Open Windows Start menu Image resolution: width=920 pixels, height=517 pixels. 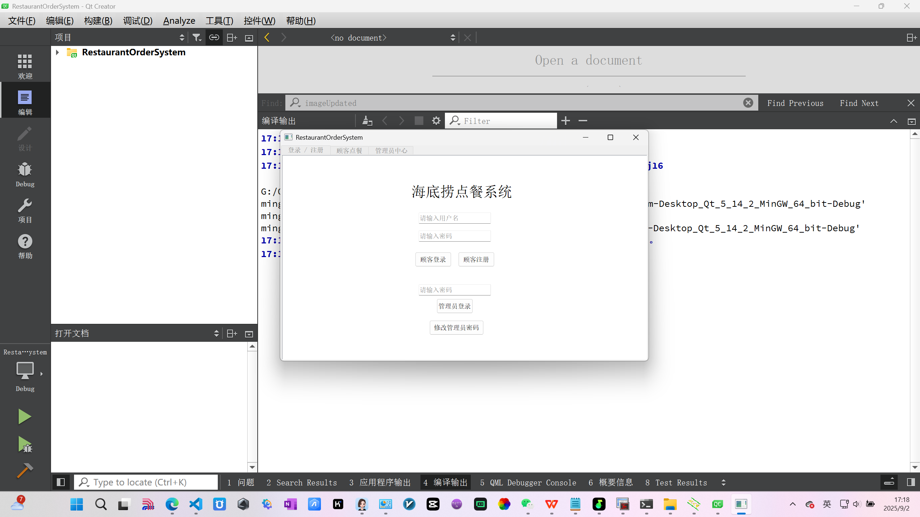point(77,504)
